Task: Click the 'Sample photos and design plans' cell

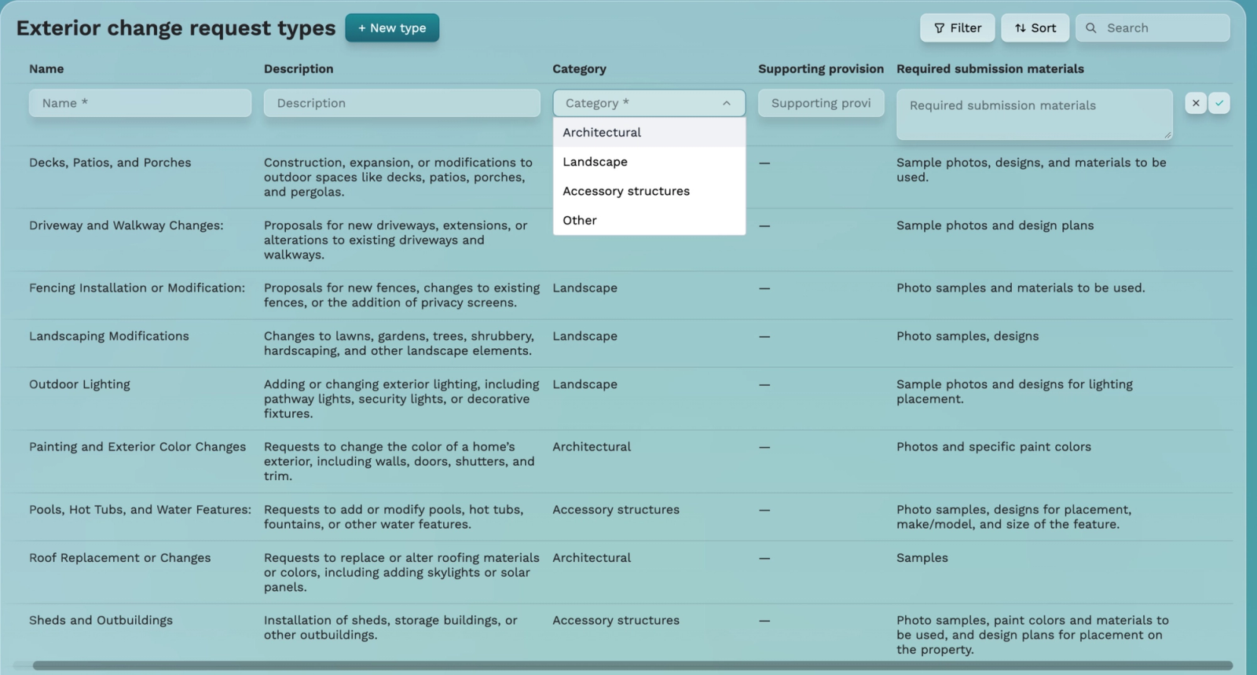Action: [x=995, y=226]
